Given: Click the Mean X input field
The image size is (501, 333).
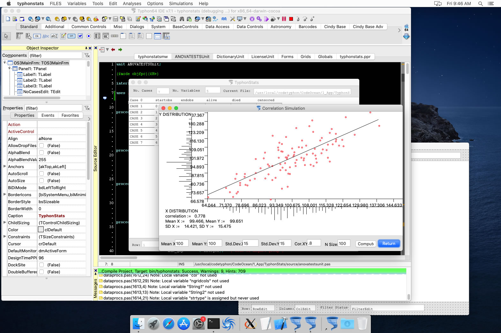Looking at the screenshot, I should (182, 244).
